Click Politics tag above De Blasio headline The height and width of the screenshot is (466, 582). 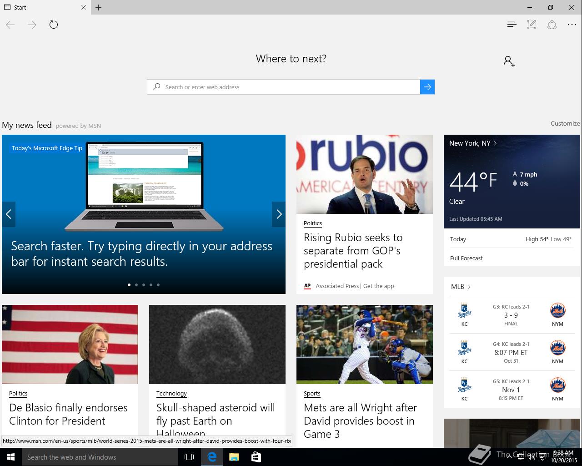coord(18,394)
